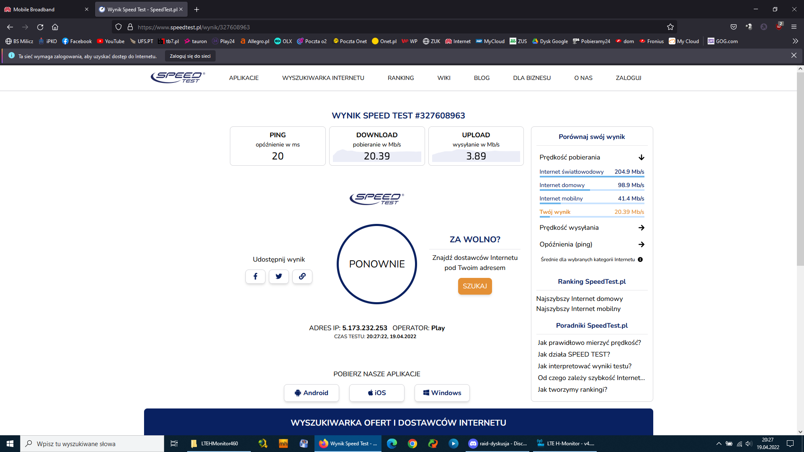
Task: Open Najszybszy Internet mobilny ranking
Action: click(x=578, y=309)
